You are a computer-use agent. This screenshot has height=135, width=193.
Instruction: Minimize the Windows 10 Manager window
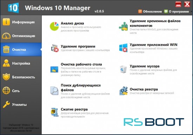[x=178, y=5]
